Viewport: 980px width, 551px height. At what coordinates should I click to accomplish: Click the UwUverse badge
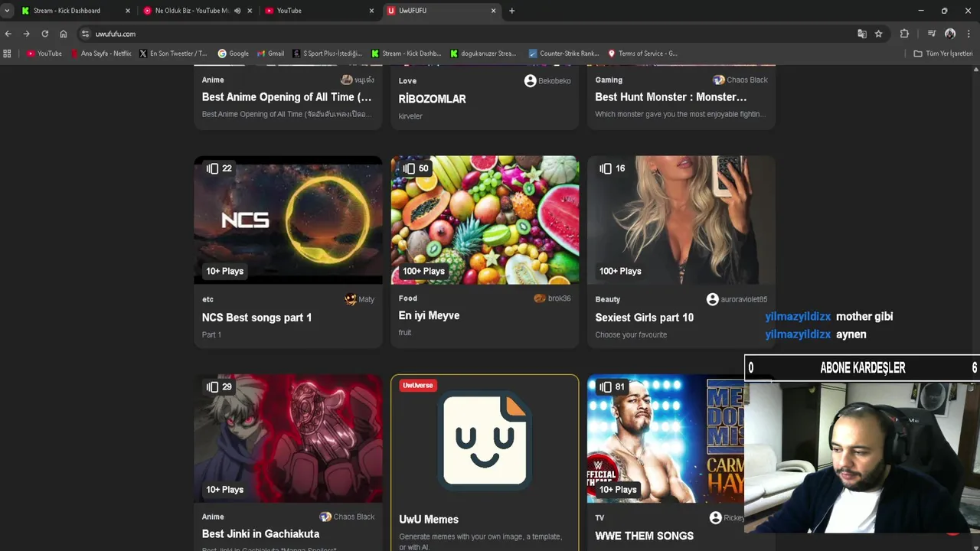pyautogui.click(x=418, y=386)
